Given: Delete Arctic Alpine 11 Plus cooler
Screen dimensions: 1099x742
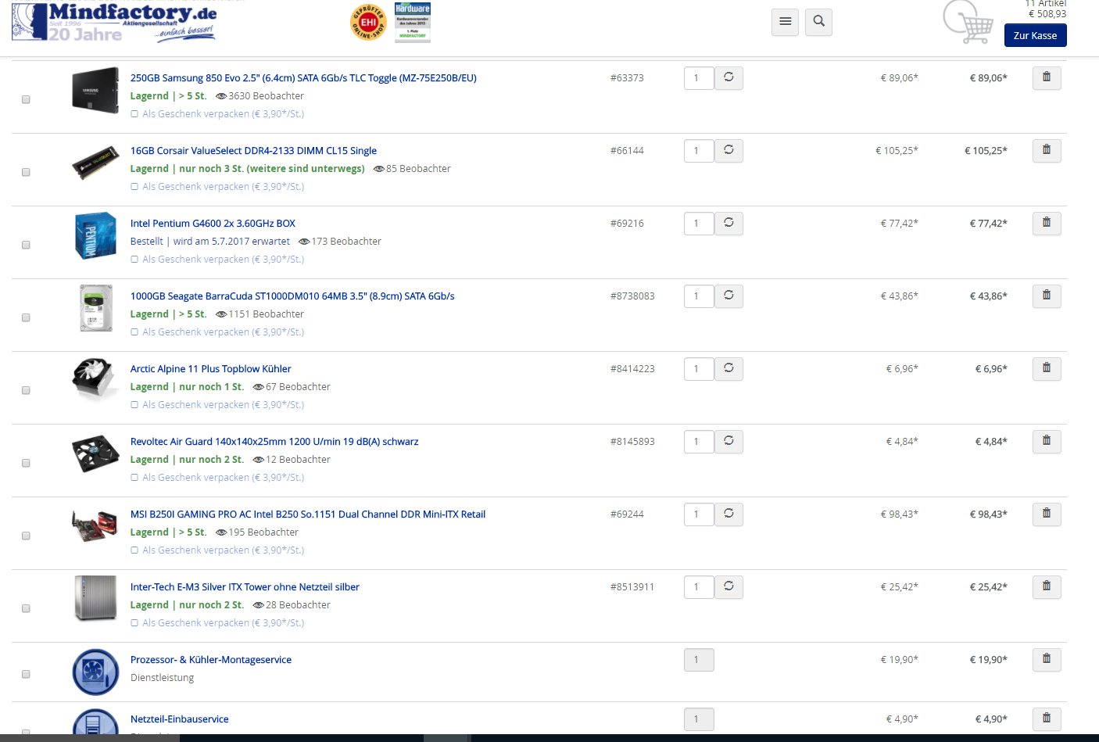Looking at the screenshot, I should tap(1047, 368).
